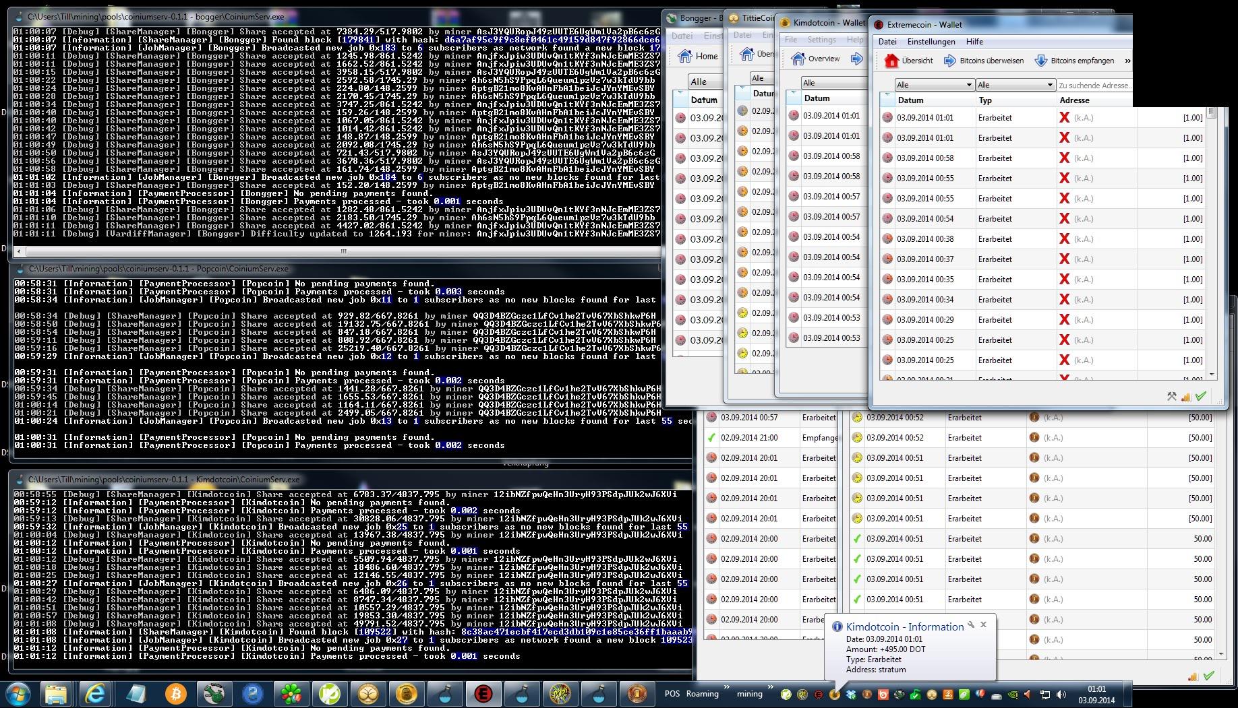Select the 02.09.2014 21:00 Empfangen row

click(x=770, y=437)
